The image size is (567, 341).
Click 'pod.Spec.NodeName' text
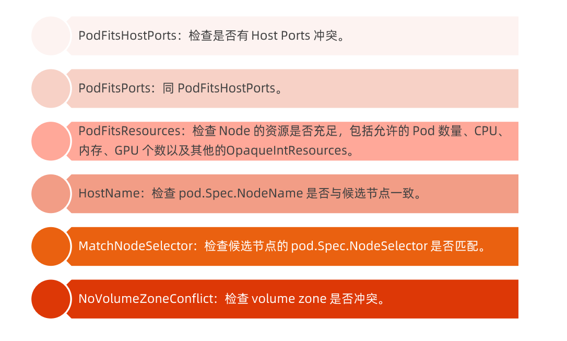point(241,193)
